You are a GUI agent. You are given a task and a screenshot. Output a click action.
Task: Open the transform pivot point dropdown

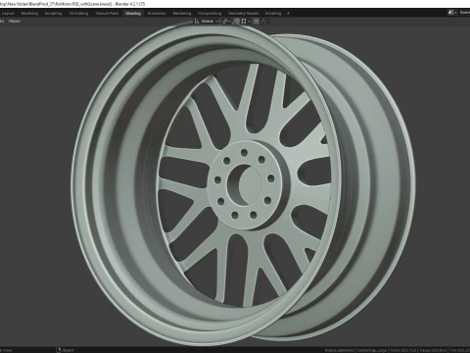[x=226, y=22]
